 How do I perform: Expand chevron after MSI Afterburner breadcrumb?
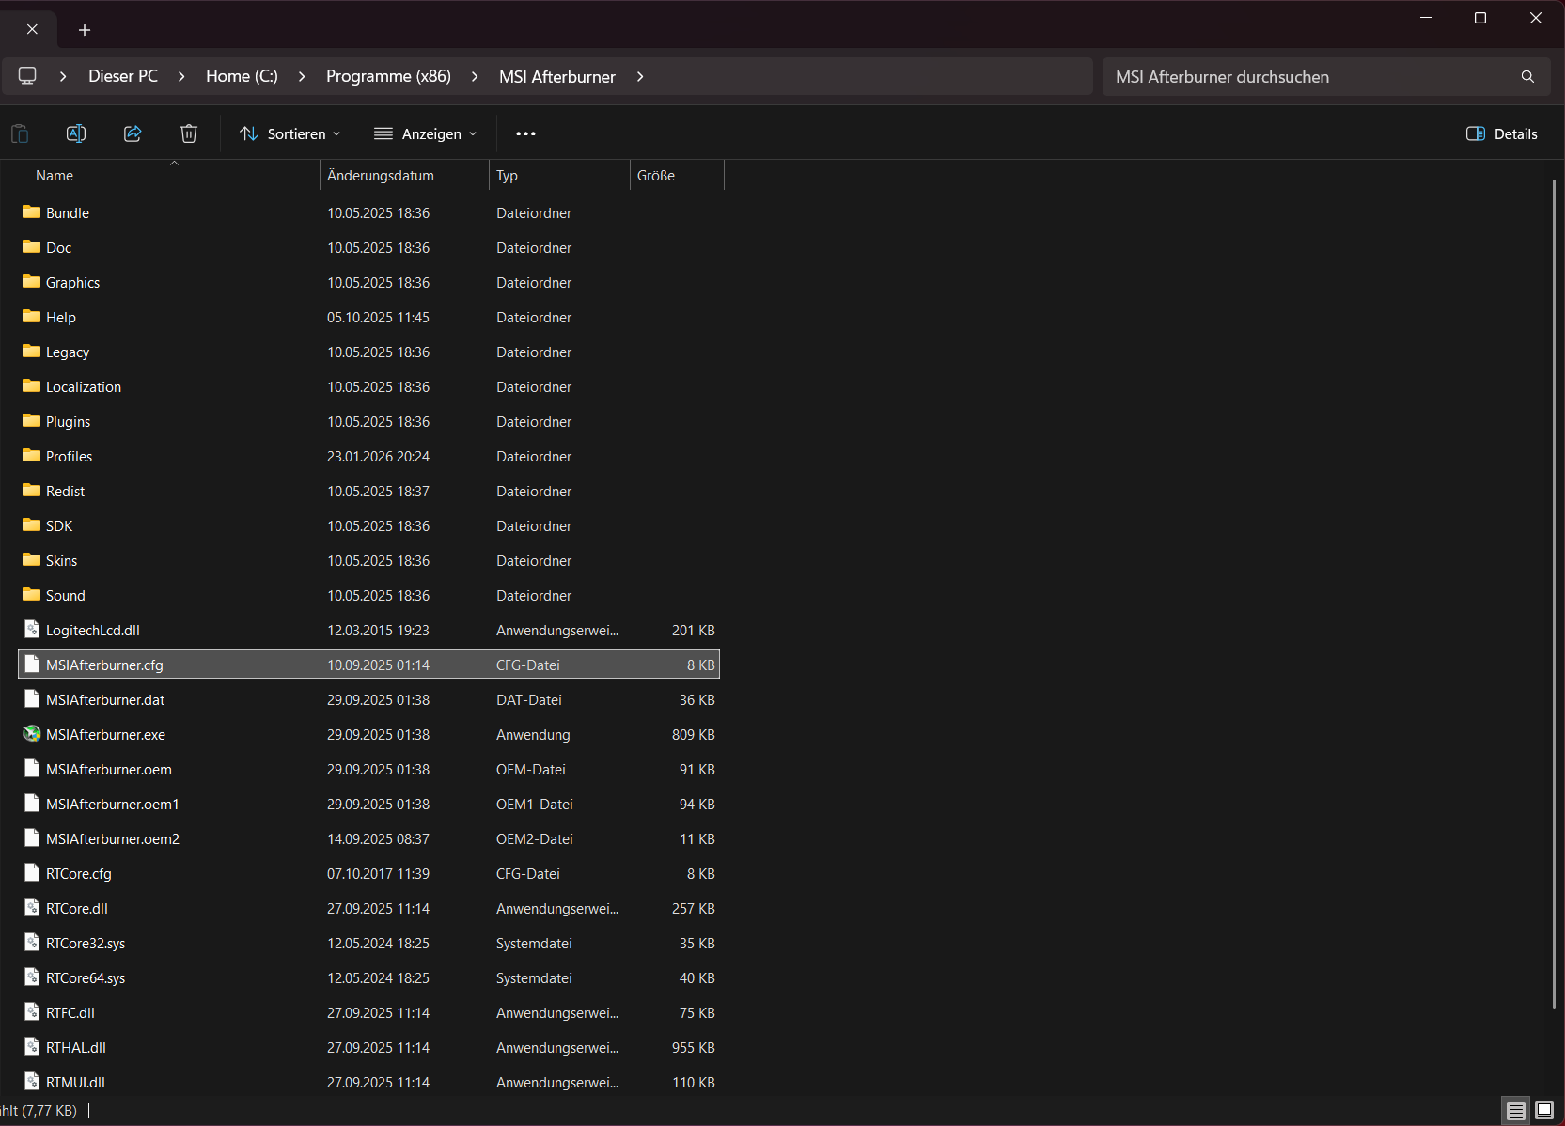[640, 76]
